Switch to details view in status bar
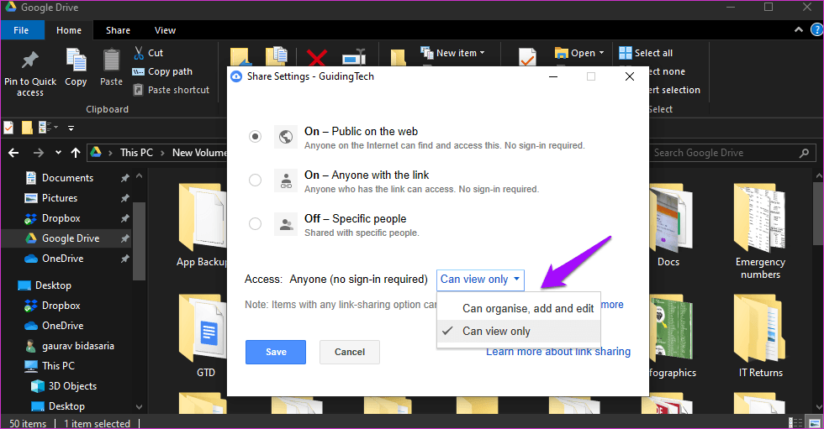 pos(796,423)
